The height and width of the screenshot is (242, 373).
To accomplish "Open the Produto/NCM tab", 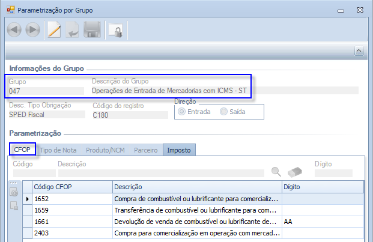I will [x=105, y=150].
